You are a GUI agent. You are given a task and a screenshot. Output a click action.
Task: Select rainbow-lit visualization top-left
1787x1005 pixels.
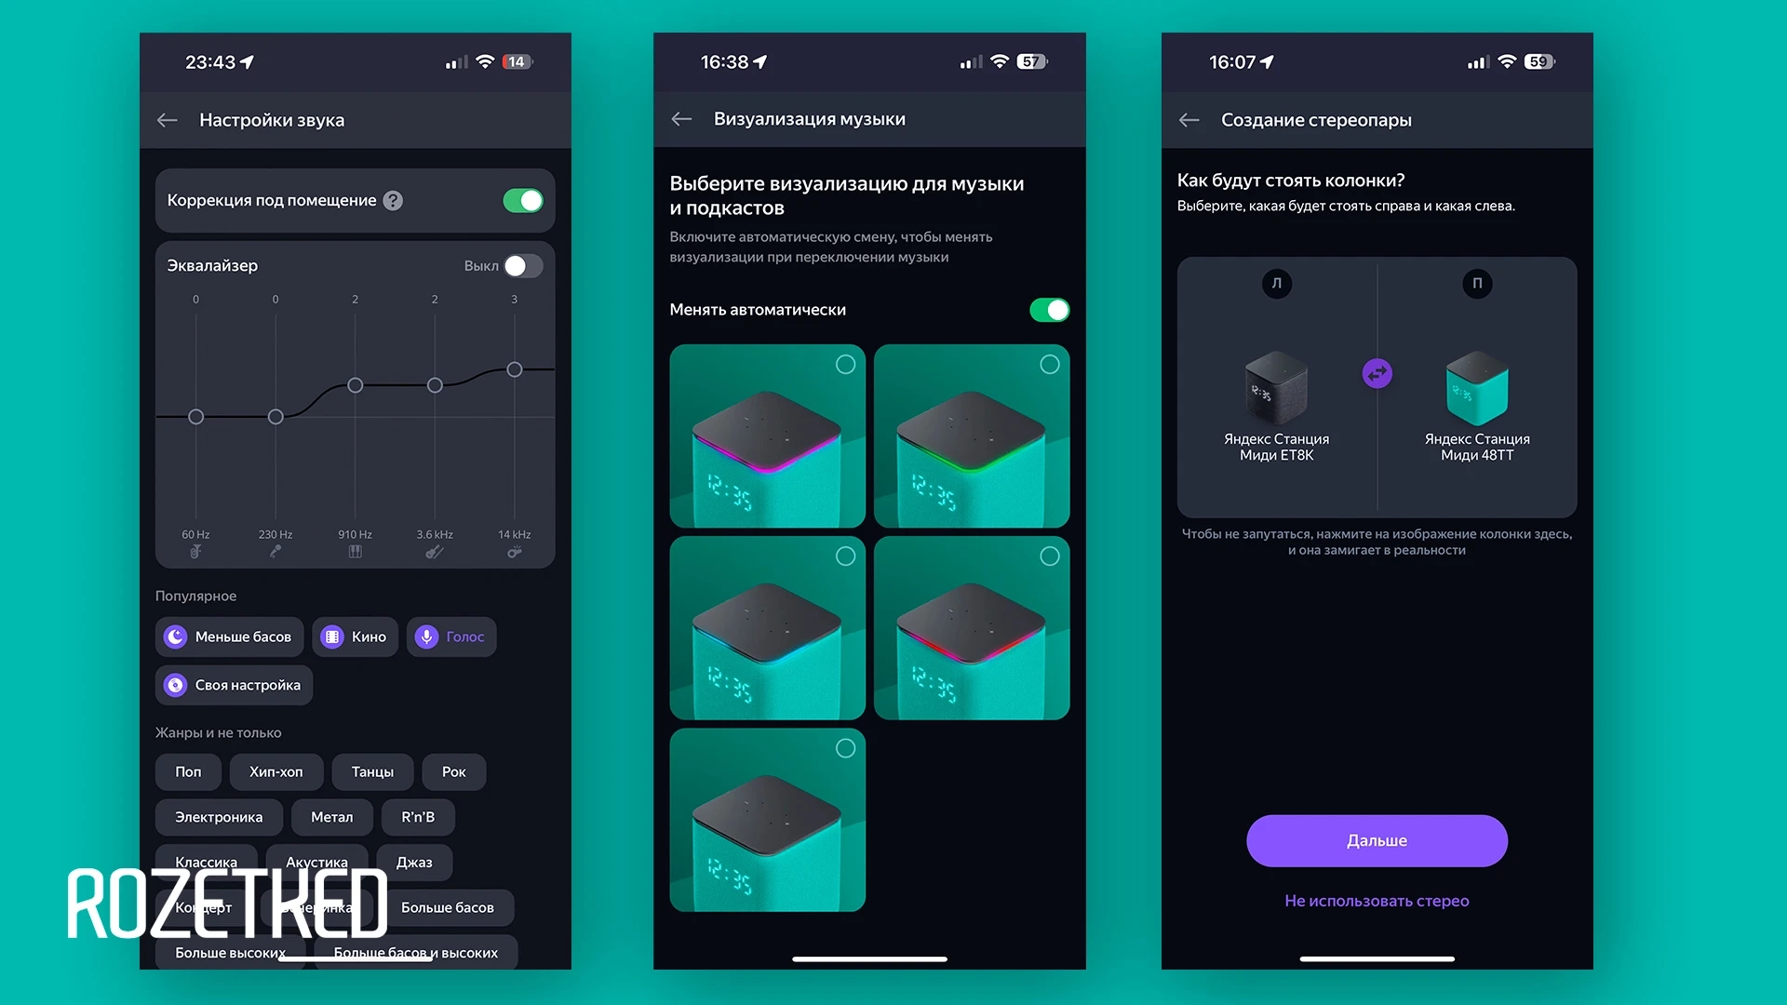765,435
